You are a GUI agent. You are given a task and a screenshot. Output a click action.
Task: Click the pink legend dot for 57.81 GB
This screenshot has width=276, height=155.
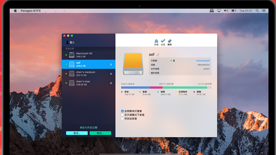tap(194, 92)
